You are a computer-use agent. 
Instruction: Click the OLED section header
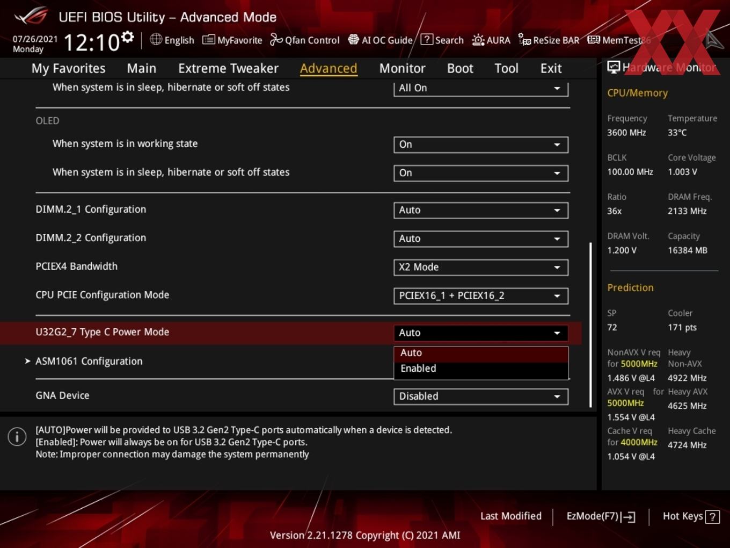coord(47,121)
